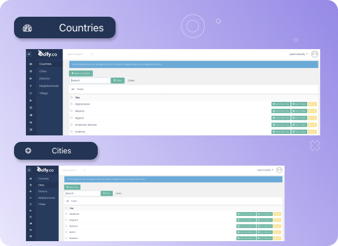Check the box beside American Samoa
338x246 pixels.
pyautogui.click(x=71, y=125)
